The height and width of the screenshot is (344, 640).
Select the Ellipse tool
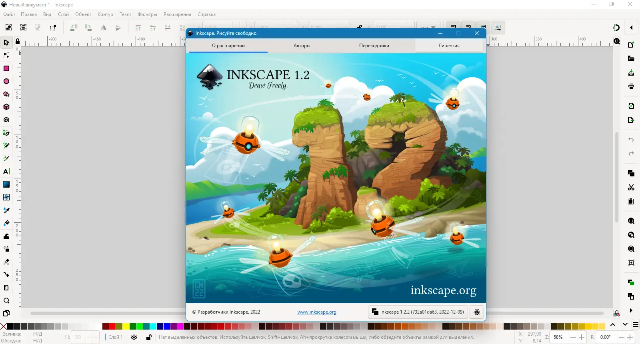(x=6, y=81)
